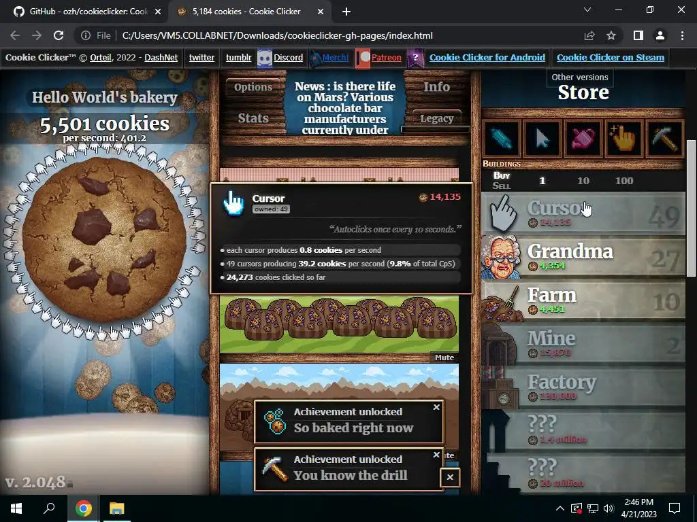Set bulk amount to 1
Image resolution: width=697 pixels, height=522 pixels.
(x=542, y=181)
